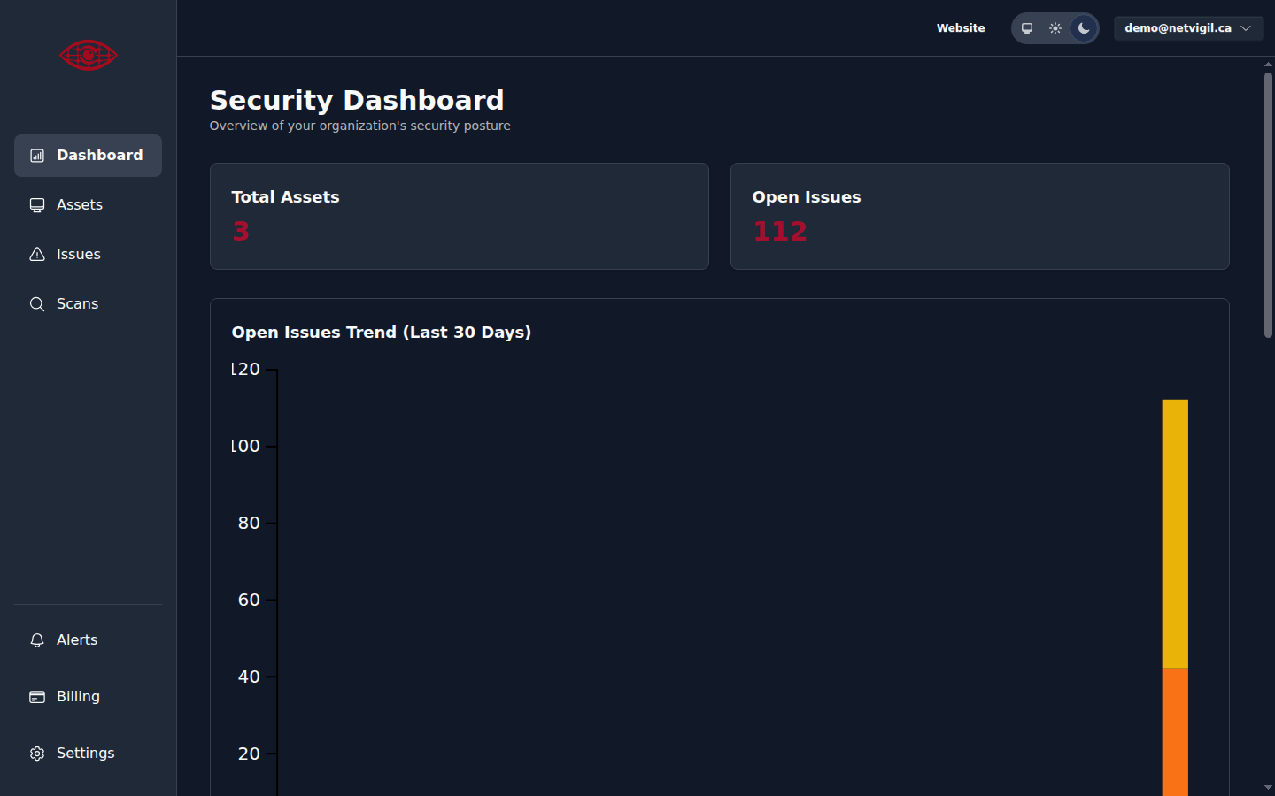Open the Alerts page label
The image size is (1275, 796).
coord(77,640)
